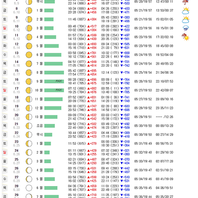Click the moon phase icon for date 26
This screenshot has height=198, width=198.
pos(29,170)
